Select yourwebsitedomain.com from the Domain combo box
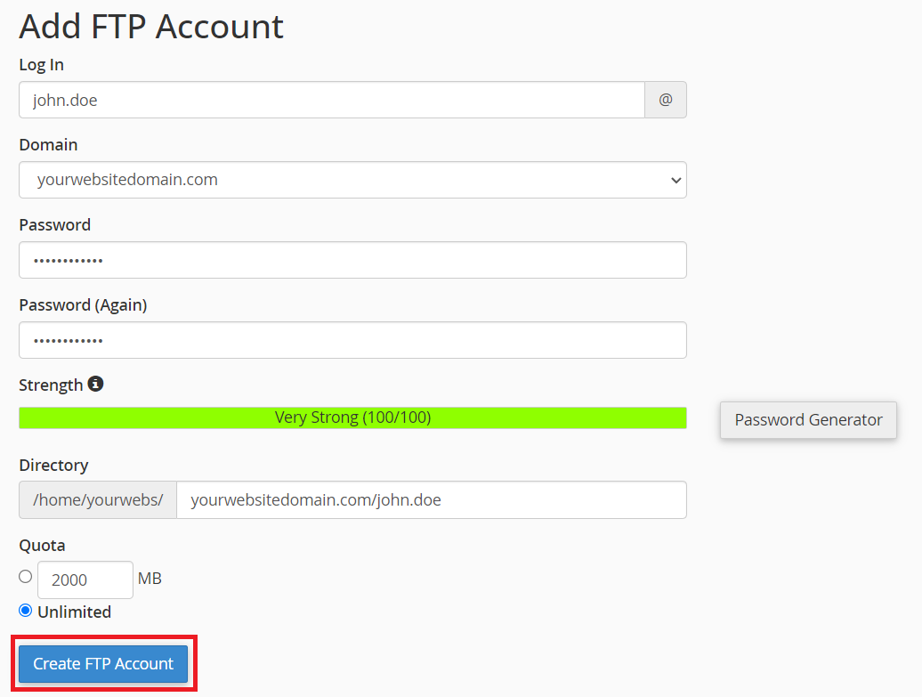Screen dimensions: 922x697 click(x=352, y=180)
